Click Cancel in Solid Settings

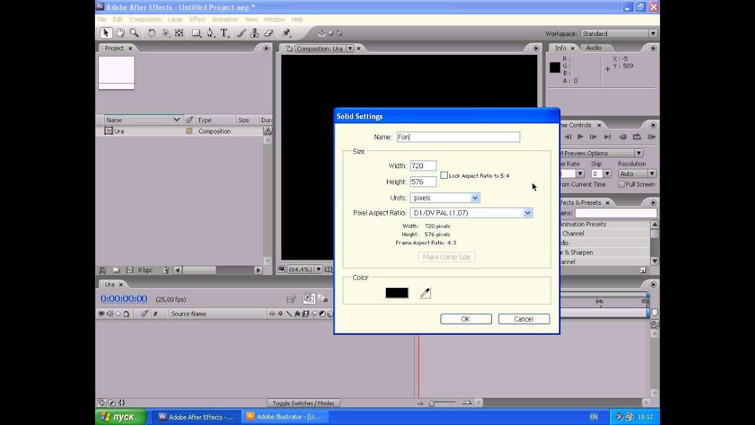pos(524,319)
